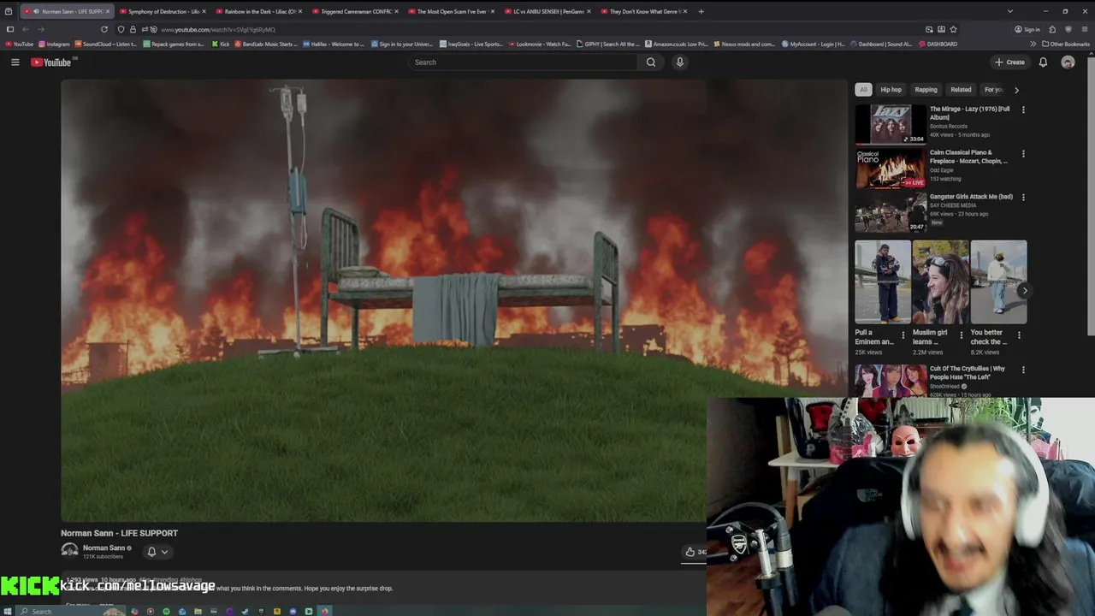Image resolution: width=1095 pixels, height=616 pixels.
Task: Open the Firefox extensions icon
Action: (1052, 29)
